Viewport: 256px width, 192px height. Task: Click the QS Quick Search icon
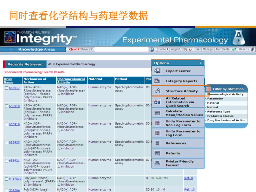click(157, 102)
